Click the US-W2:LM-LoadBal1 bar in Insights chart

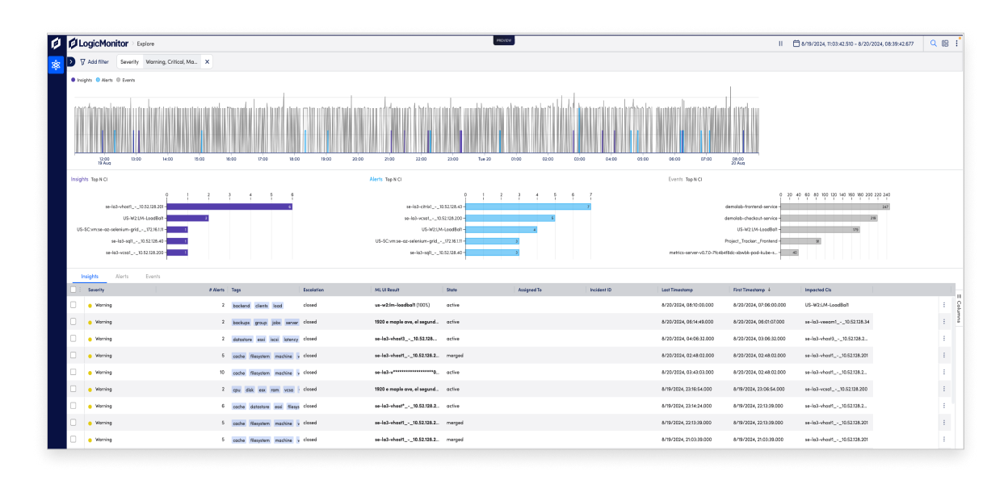[x=186, y=216]
